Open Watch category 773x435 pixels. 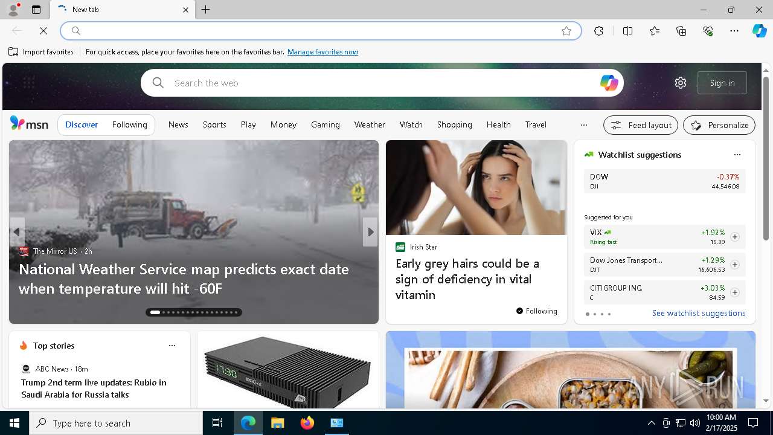click(411, 124)
